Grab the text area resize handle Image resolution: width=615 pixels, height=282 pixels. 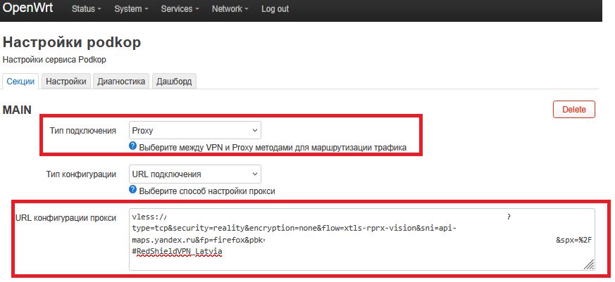[x=588, y=264]
